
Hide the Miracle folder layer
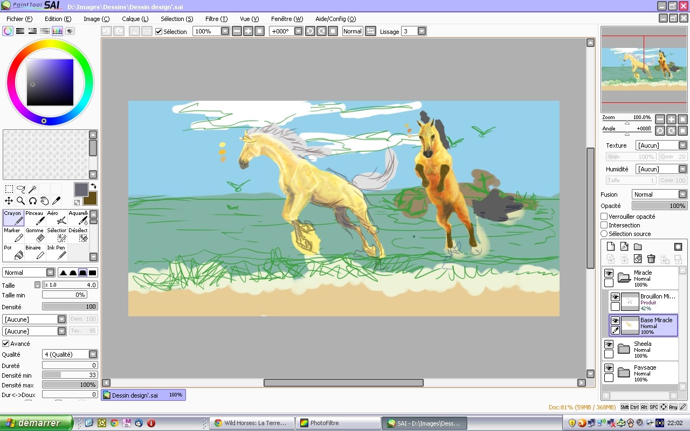pyautogui.click(x=609, y=273)
